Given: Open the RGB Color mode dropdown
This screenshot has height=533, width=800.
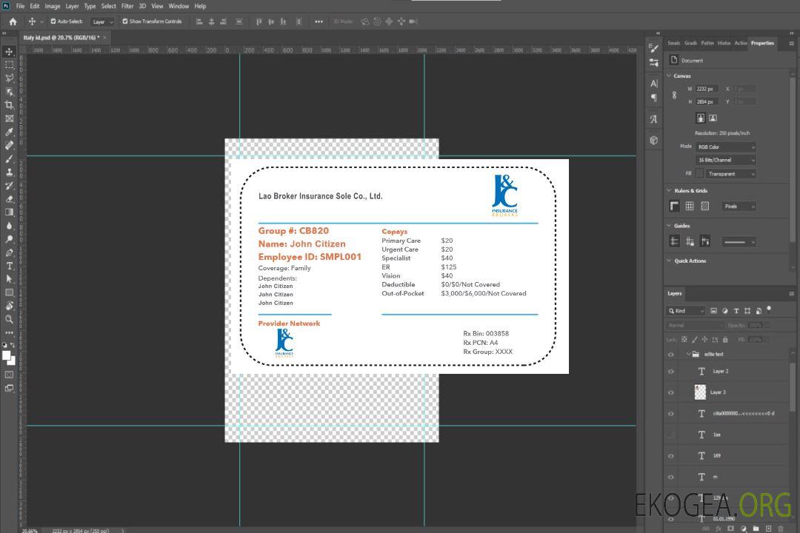Looking at the screenshot, I should pos(725,147).
